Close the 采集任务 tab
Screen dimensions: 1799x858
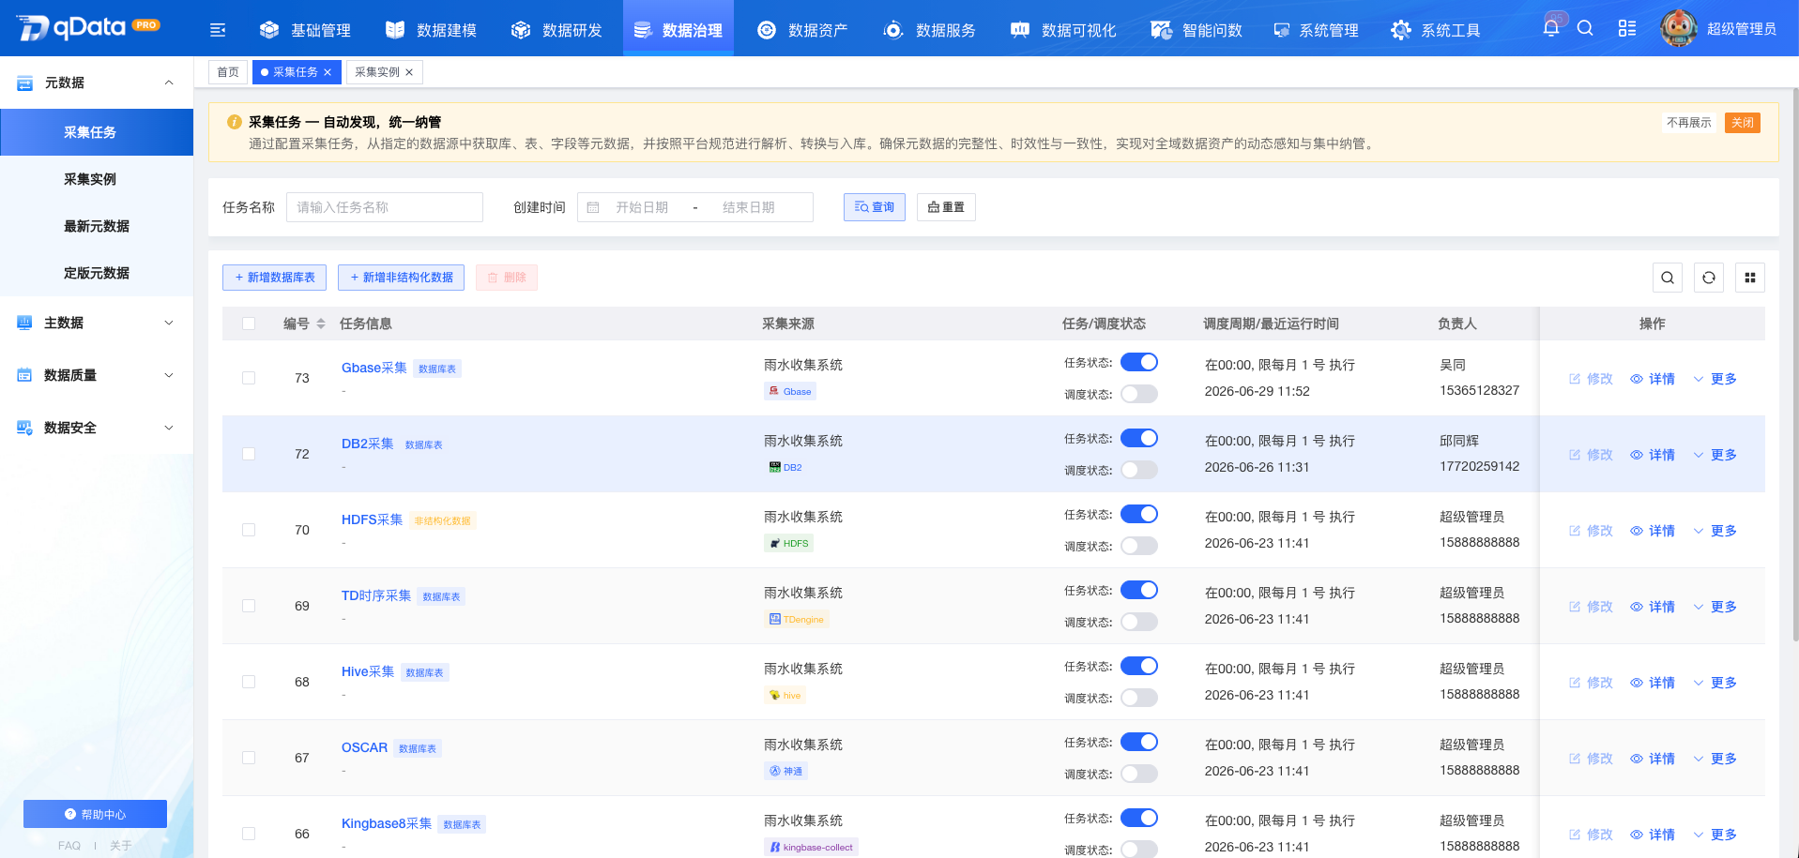328,72
